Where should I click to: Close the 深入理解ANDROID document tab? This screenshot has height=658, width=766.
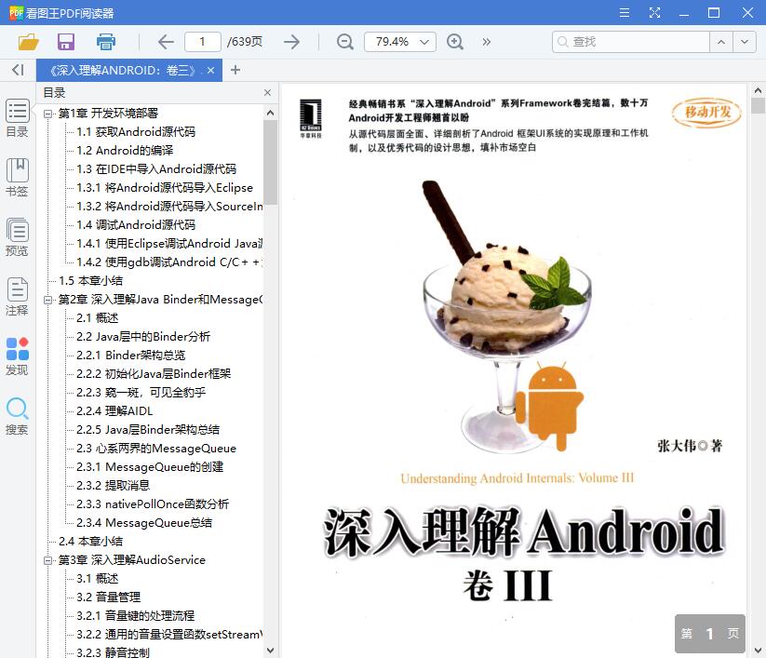210,71
